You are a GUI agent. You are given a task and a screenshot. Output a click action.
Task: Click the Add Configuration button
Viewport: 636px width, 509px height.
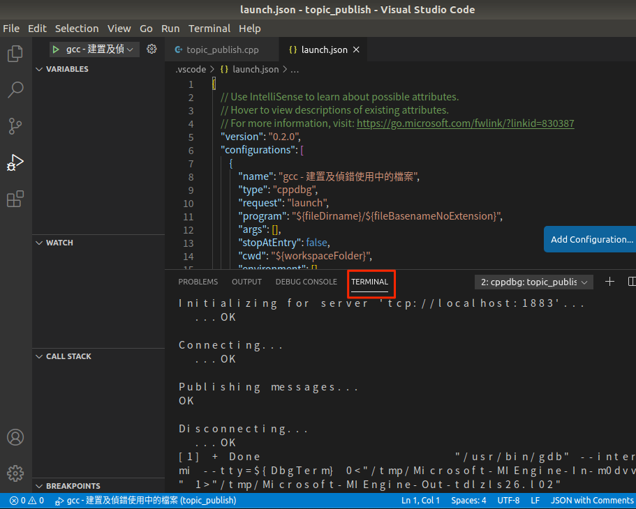[591, 239]
